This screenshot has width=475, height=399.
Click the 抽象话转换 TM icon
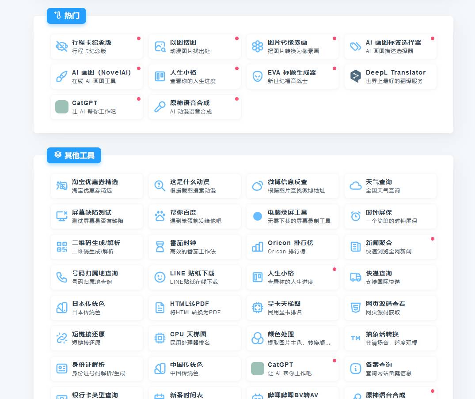(x=356, y=338)
